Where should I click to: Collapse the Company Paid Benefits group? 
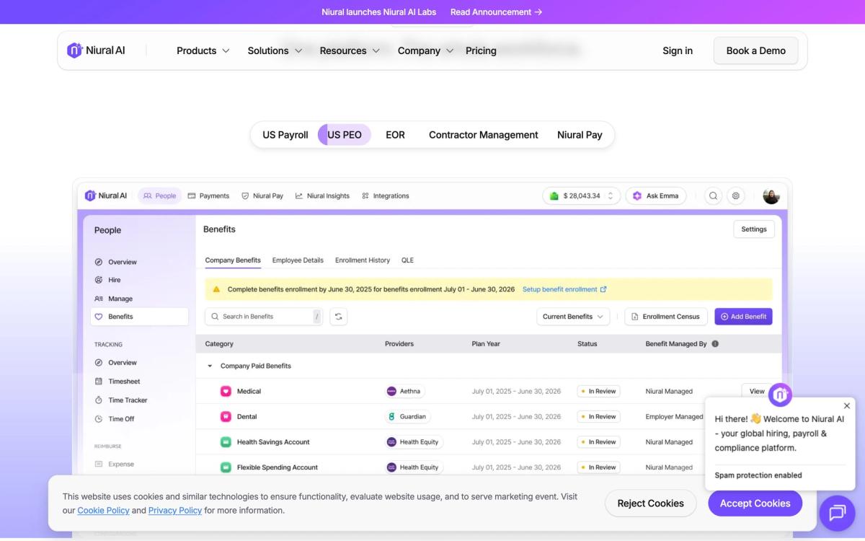click(210, 366)
